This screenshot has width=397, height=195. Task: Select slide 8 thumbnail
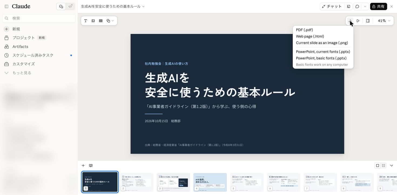click(357, 182)
